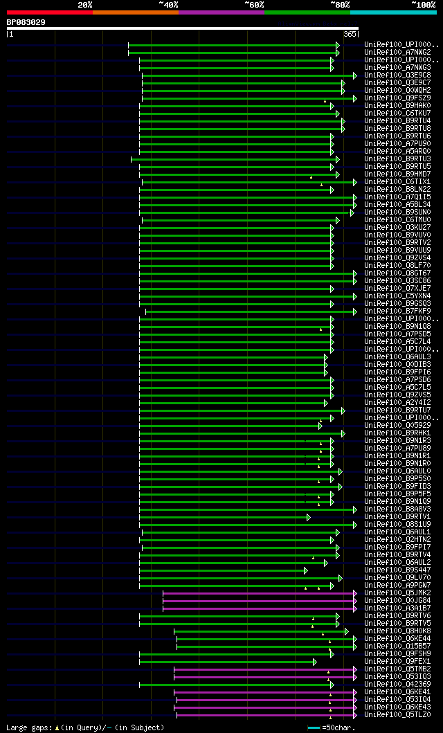
Task: Select the UniRef100_C6TIX1 label
Action: point(398,182)
